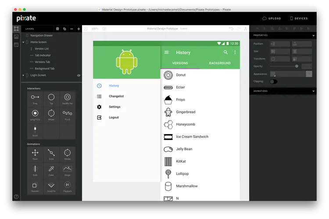Click the Size width input field

(x=280, y=51)
